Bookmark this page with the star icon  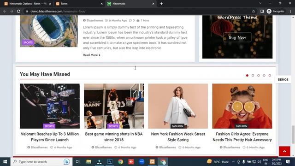click(254, 11)
